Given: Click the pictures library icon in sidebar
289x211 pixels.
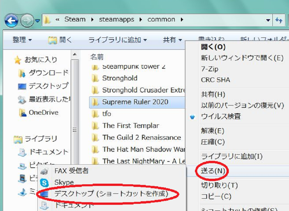Looking at the screenshot, I should click(22, 166).
